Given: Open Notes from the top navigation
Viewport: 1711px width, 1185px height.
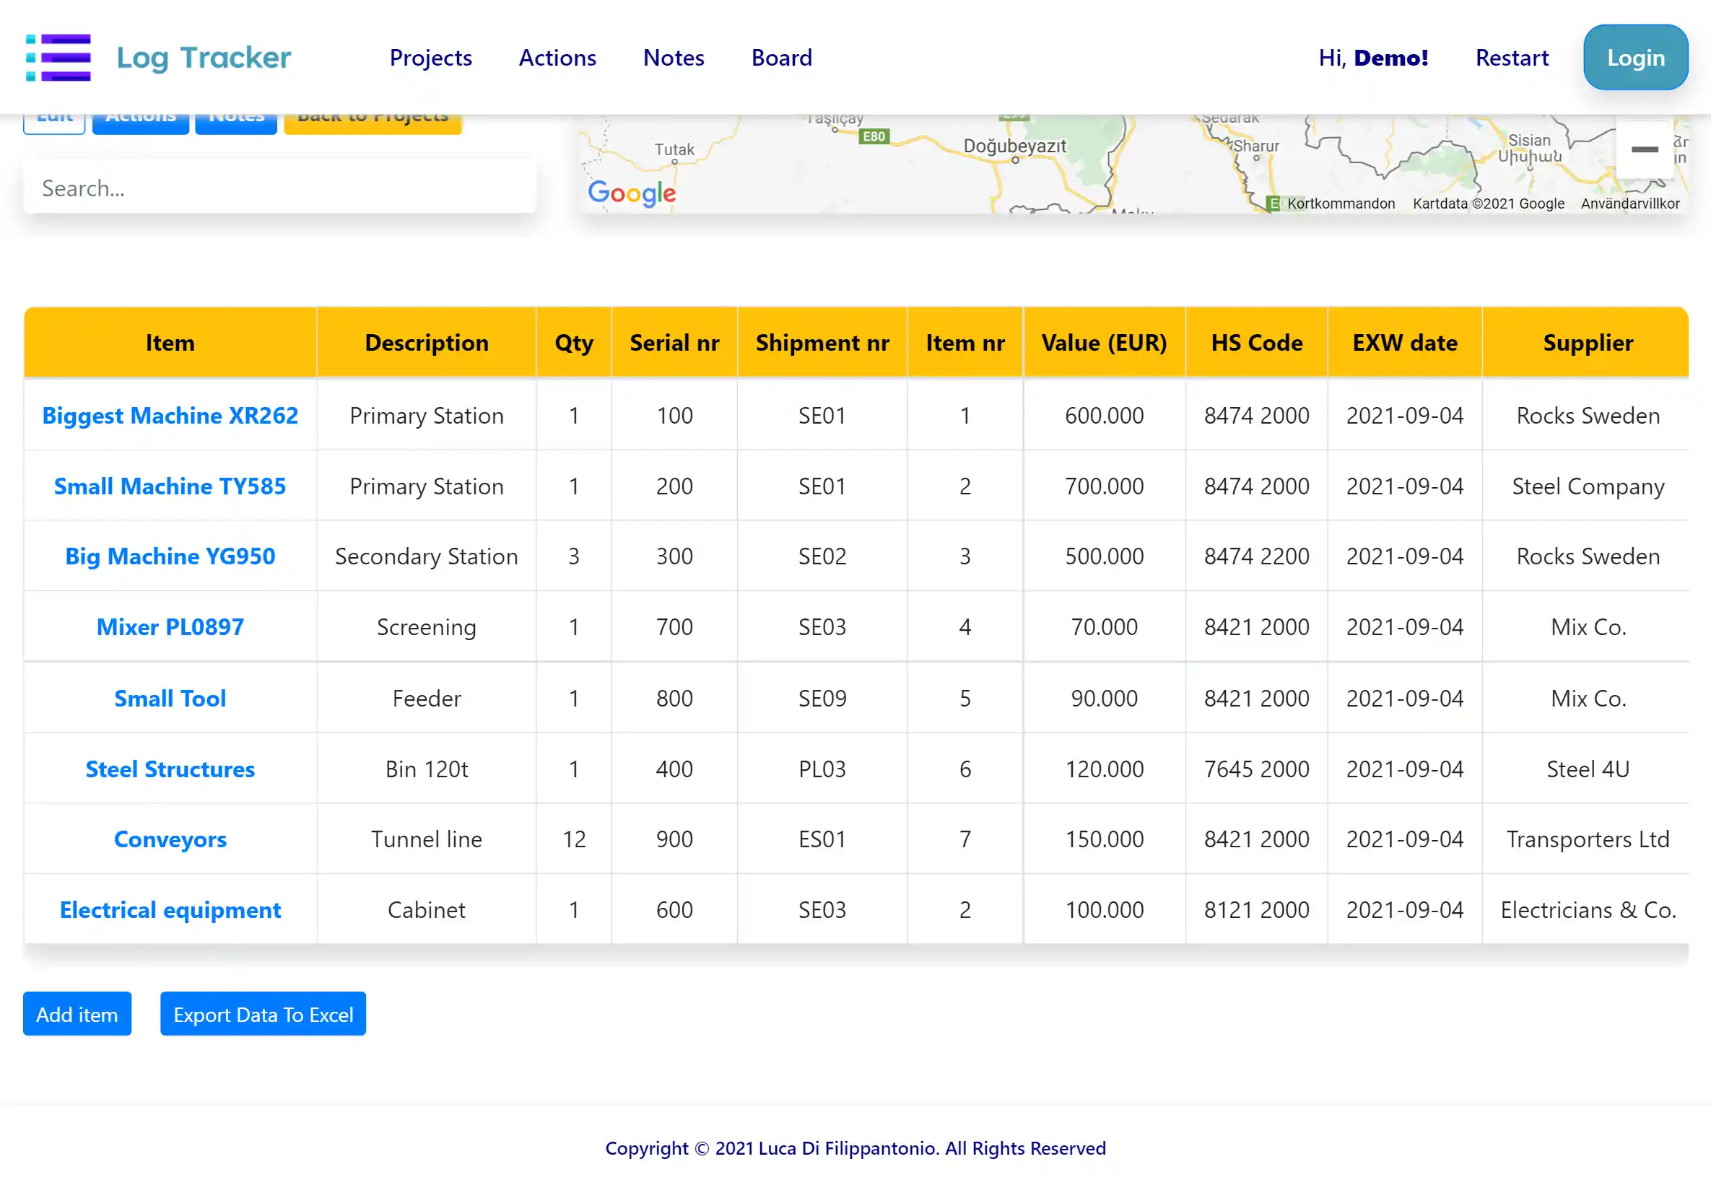Looking at the screenshot, I should 673,58.
